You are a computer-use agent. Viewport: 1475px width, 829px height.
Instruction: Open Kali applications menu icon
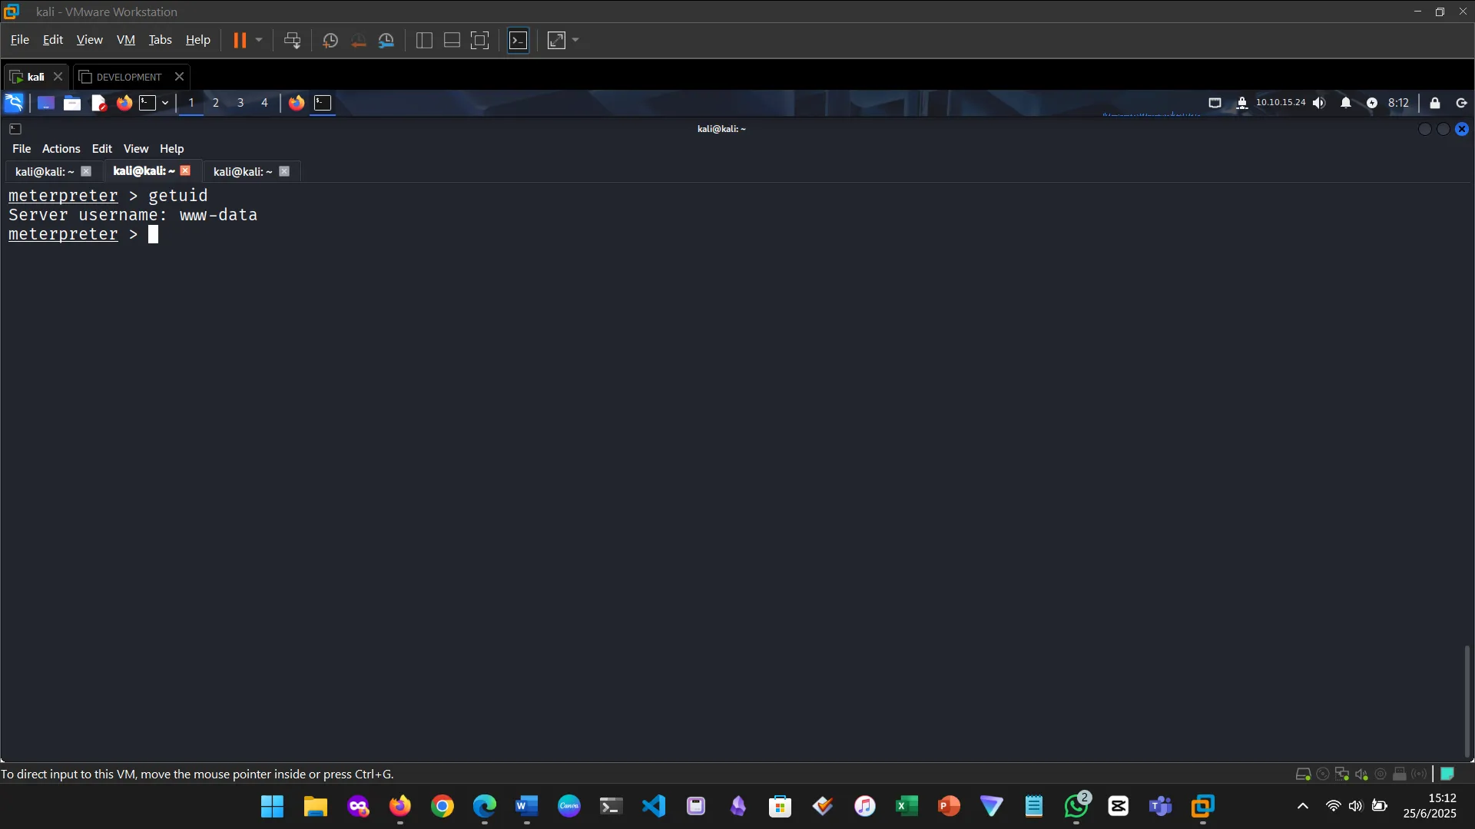coord(14,103)
